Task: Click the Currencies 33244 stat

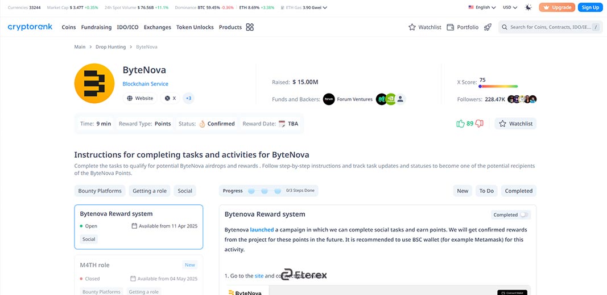Action: click(x=24, y=7)
